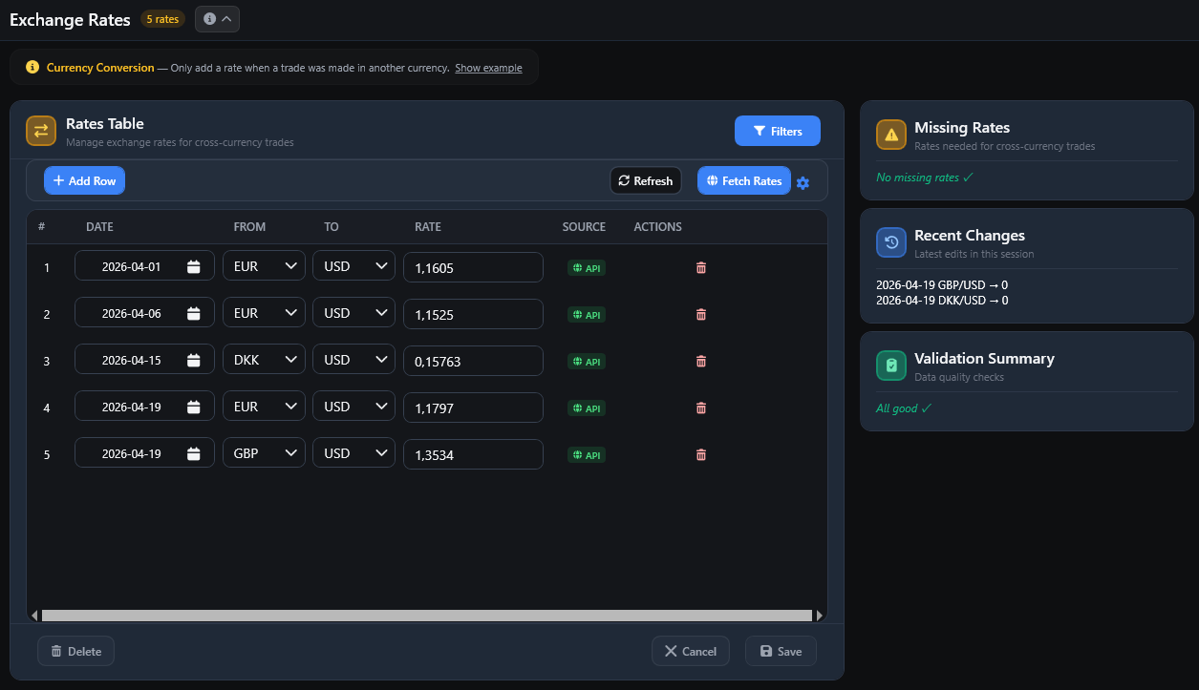Screen dimensions: 1199x690
Task: Collapse the info panel toggle beside the title
Action: pos(217,19)
